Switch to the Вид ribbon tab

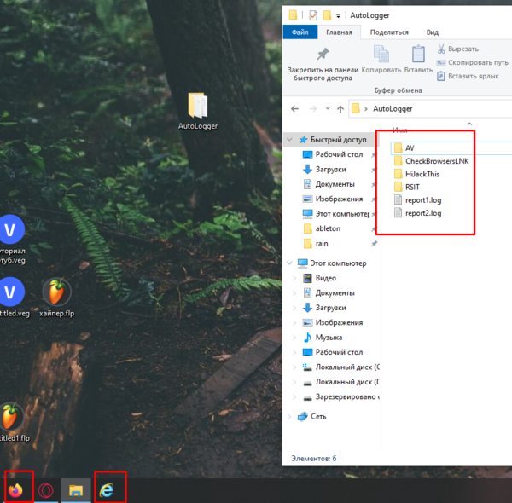(433, 32)
